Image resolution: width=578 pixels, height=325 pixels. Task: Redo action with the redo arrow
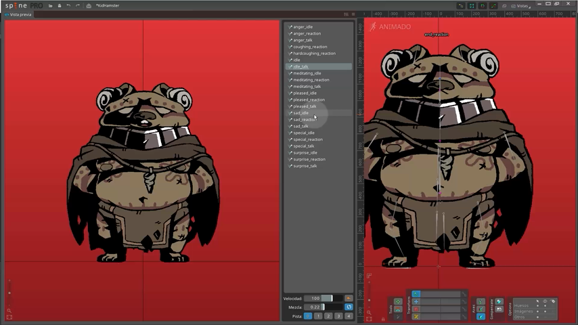click(x=77, y=5)
